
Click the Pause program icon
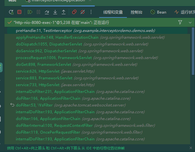(x=38, y=12)
